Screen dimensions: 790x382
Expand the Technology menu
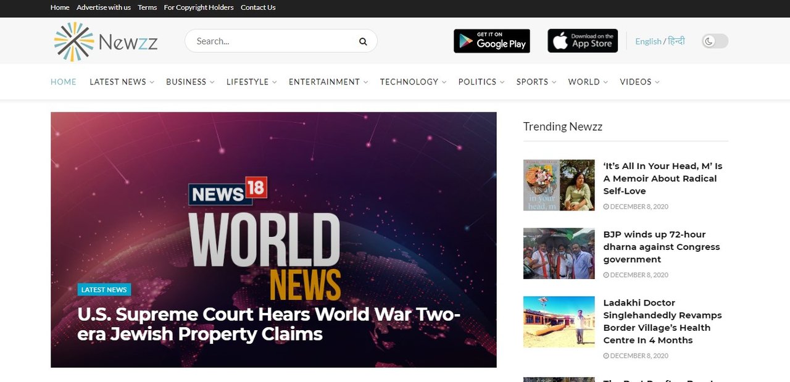click(x=413, y=81)
